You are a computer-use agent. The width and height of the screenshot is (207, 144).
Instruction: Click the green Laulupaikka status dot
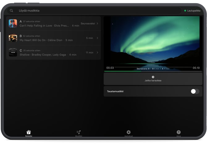[185, 11]
